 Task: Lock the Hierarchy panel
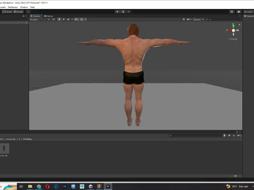[x=23, y=16]
